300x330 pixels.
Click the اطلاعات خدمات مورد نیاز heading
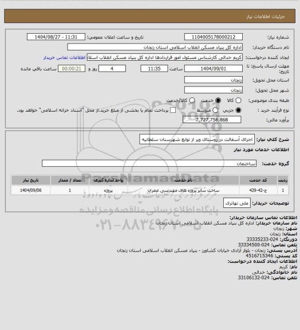pyautogui.click(x=261, y=150)
